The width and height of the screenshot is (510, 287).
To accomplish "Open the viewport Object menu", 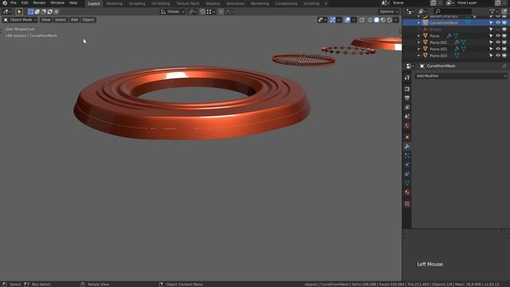I will (x=88, y=20).
